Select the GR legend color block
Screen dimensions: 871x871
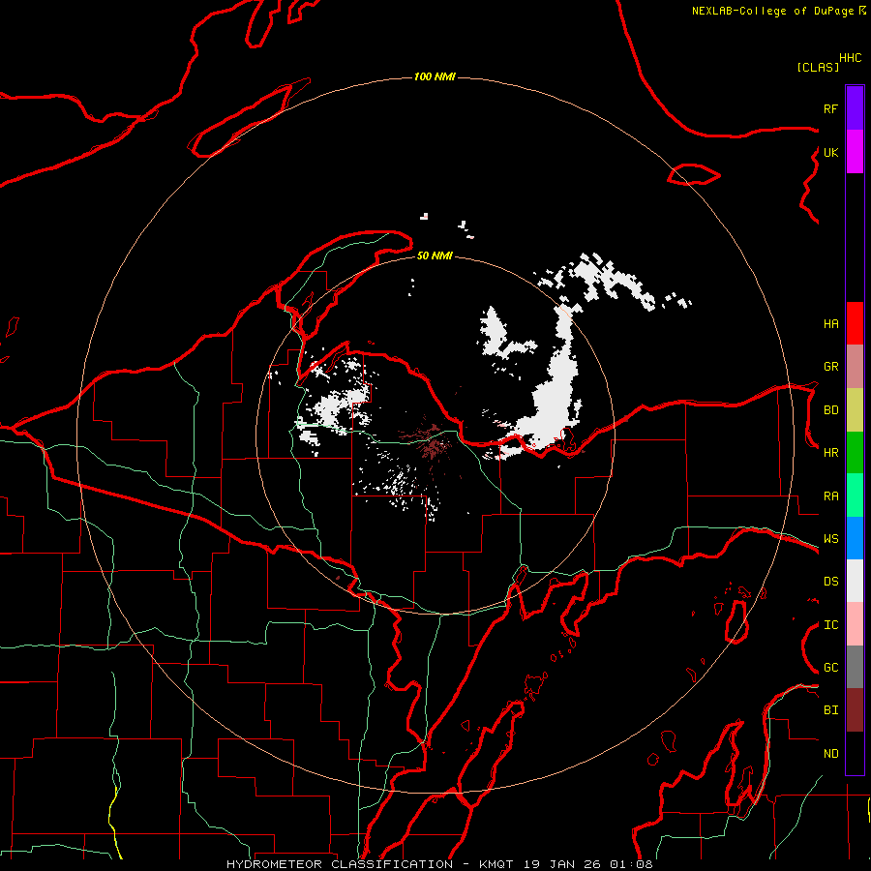[x=855, y=367]
